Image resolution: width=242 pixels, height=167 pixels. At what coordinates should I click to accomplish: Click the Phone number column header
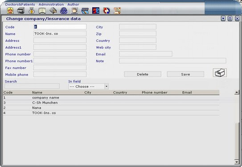[155, 93]
